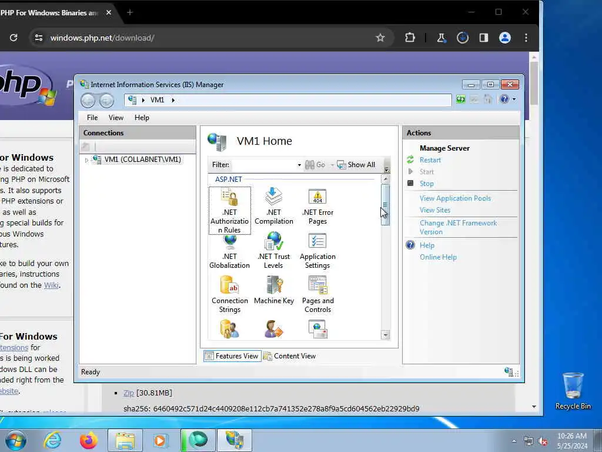The image size is (602, 452).
Task: Click Restart in Manage Server actions
Action: point(430,160)
